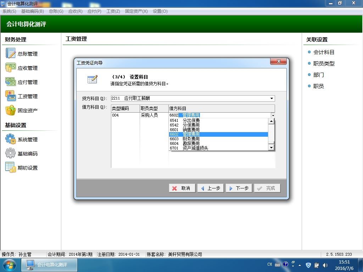This screenshot has height=272, width=363.
Task: Click the list scrollbar down arrow
Action: tap(271, 147)
